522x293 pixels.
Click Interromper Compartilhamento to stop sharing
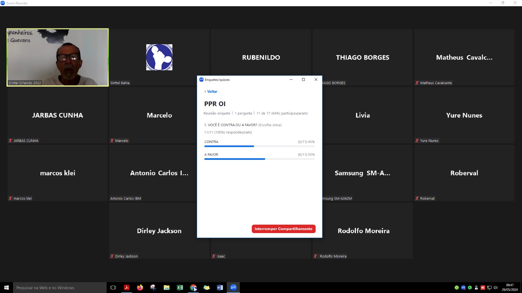(283, 229)
